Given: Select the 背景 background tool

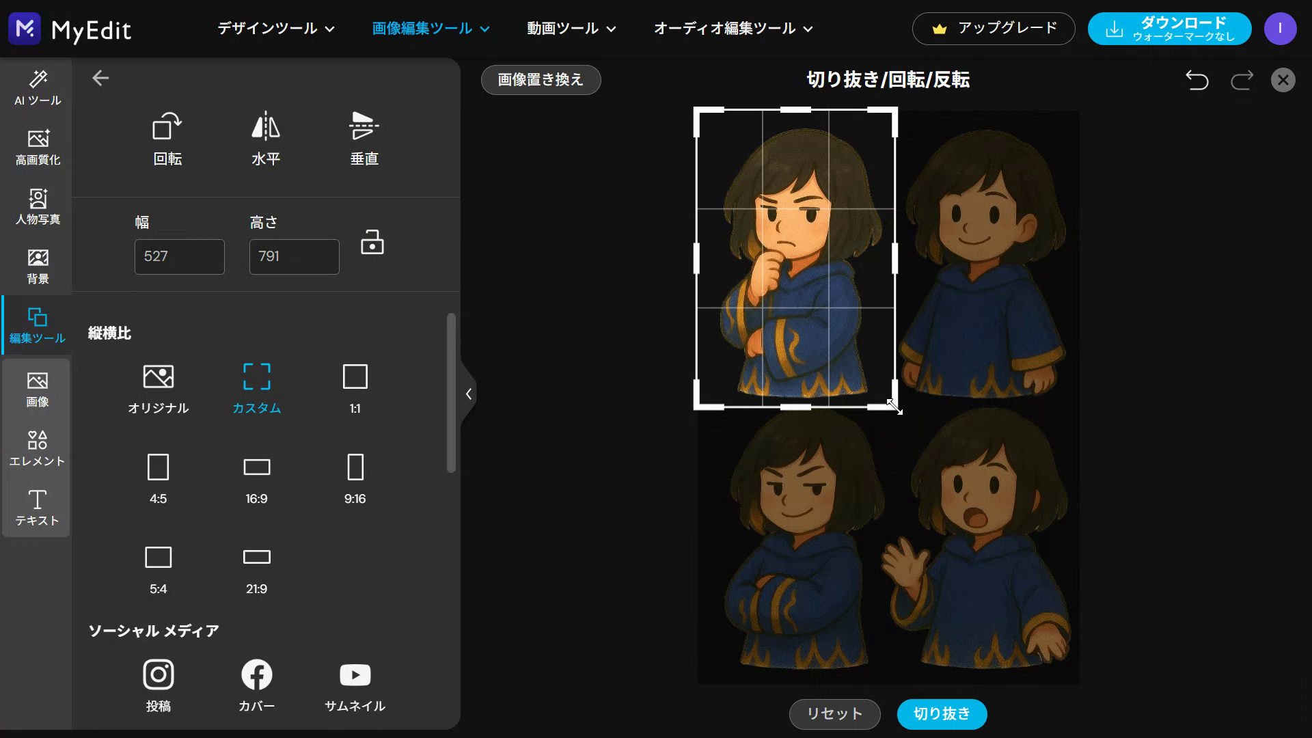Looking at the screenshot, I should pos(38,266).
